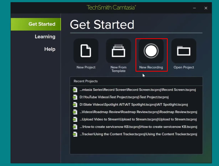Open recent project Upload to Stream.tscproj
This screenshot has height=166, width=219.
tap(138, 119)
